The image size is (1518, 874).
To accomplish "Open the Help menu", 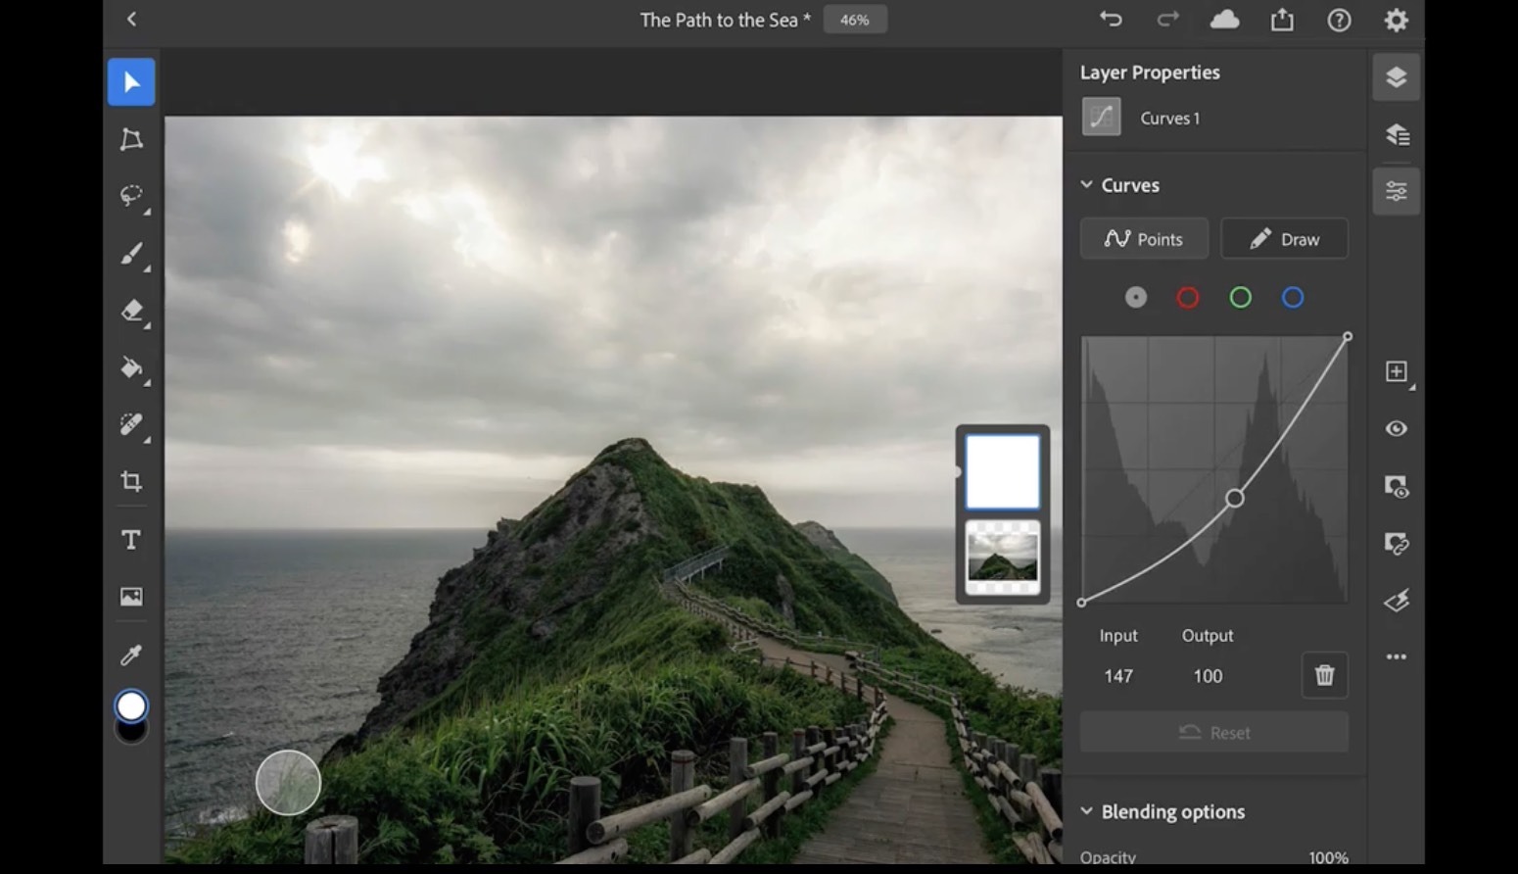I will click(1339, 20).
